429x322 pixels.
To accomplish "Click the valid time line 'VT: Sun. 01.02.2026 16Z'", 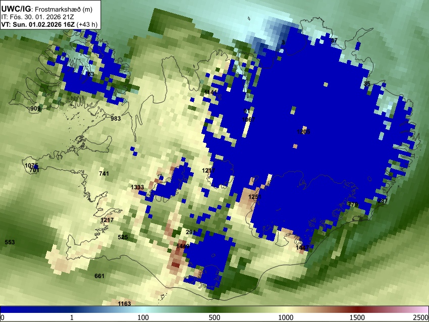I will click(38, 24).
